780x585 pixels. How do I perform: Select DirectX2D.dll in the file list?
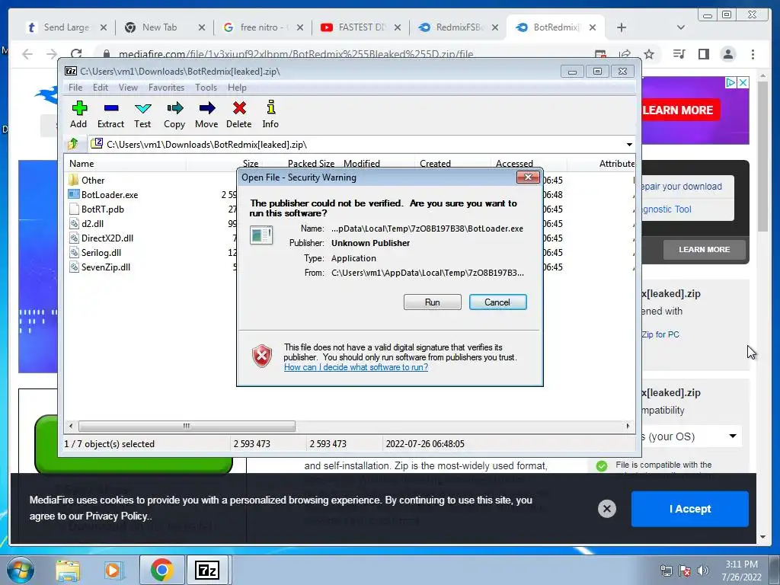101,238
